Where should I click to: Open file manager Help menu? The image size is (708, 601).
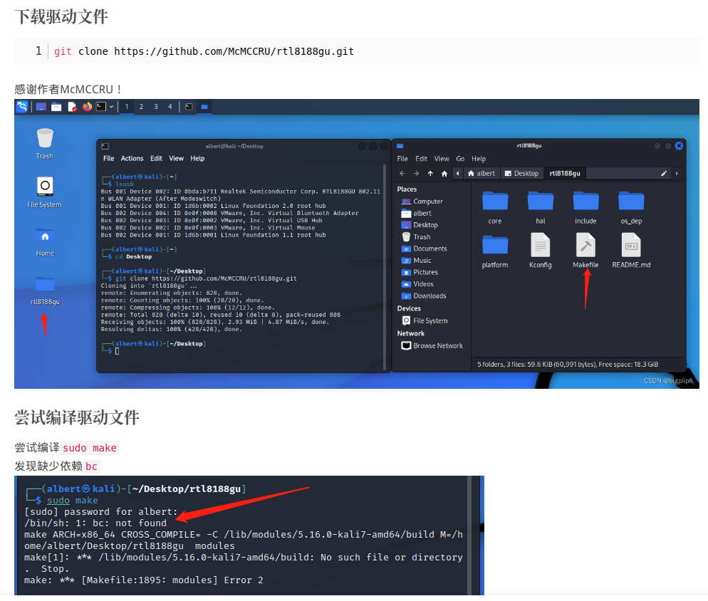click(x=479, y=159)
